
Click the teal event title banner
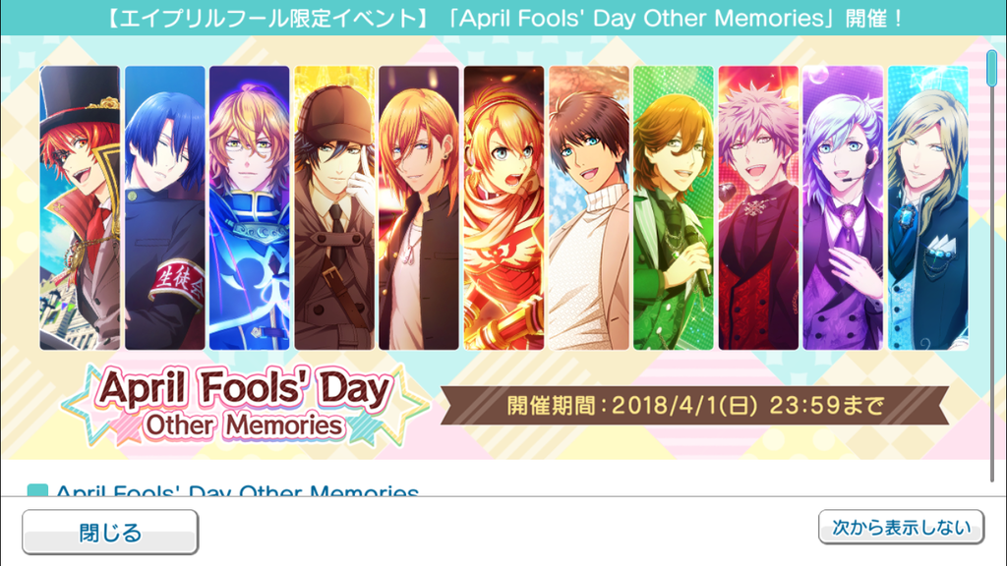point(503,18)
